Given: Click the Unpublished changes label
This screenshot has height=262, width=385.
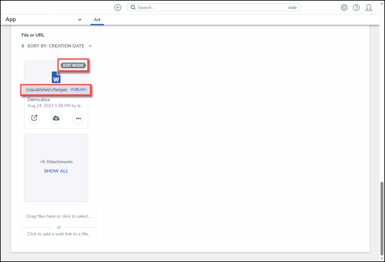Looking at the screenshot, I should [x=47, y=89].
